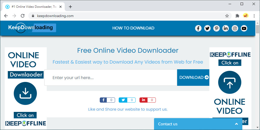Open the HOW TO DOWNLOAD menu item
The height and width of the screenshot is (130, 260).
(133, 28)
